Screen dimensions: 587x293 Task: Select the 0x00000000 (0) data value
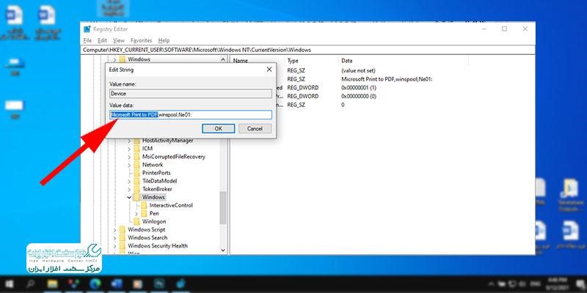[x=359, y=97]
